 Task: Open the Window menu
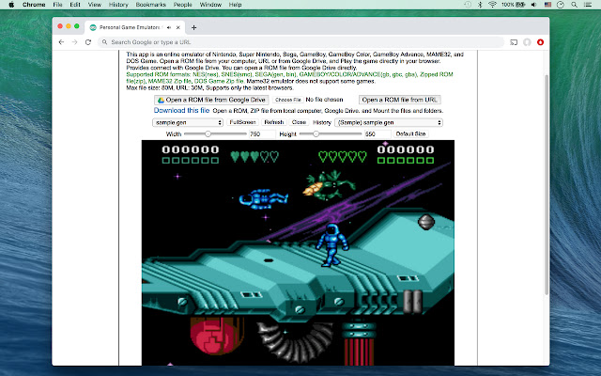coord(210,5)
